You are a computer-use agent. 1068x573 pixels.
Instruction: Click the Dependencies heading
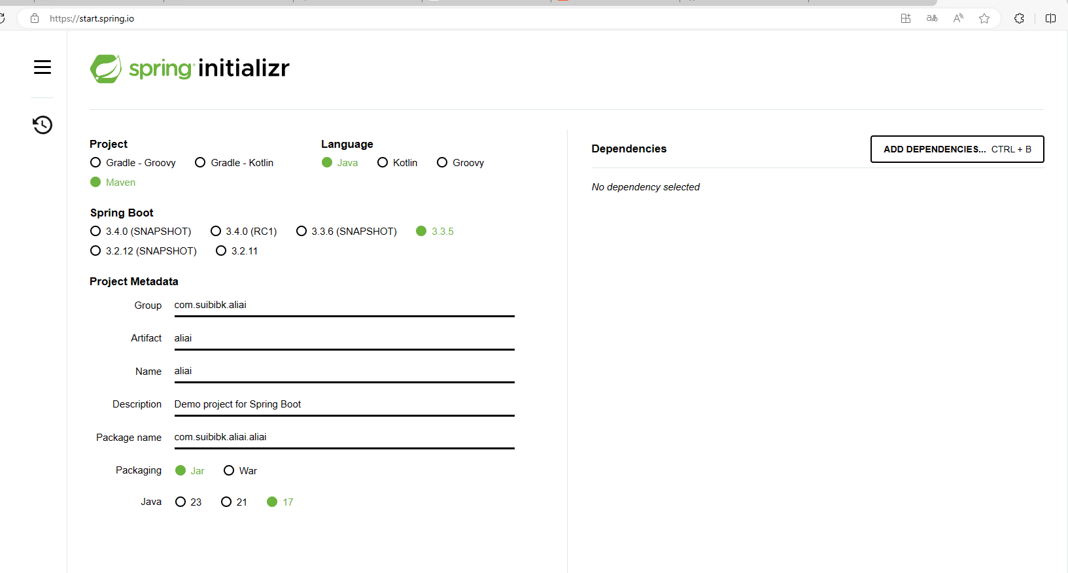(x=629, y=149)
